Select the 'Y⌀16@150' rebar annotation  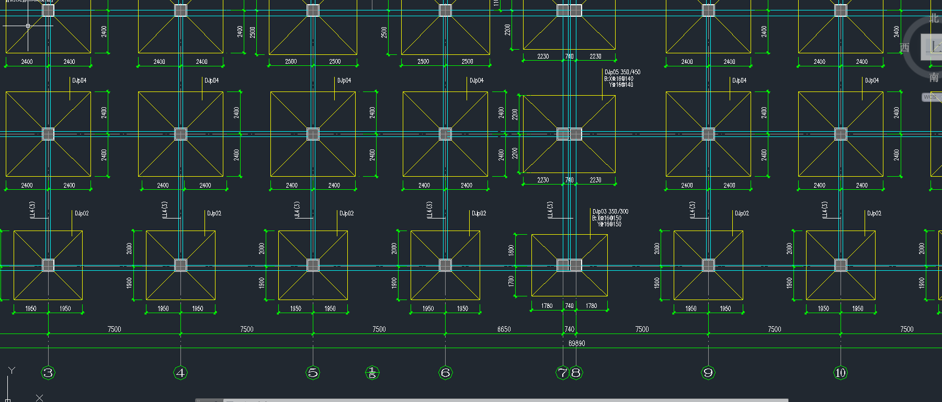tap(609, 224)
